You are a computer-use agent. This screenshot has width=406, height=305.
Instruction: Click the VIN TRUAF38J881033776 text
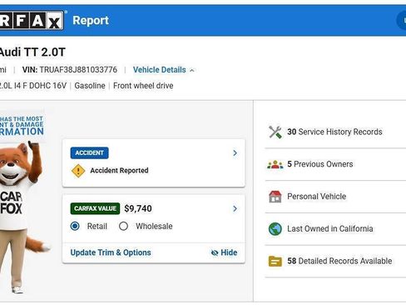pyautogui.click(x=70, y=70)
